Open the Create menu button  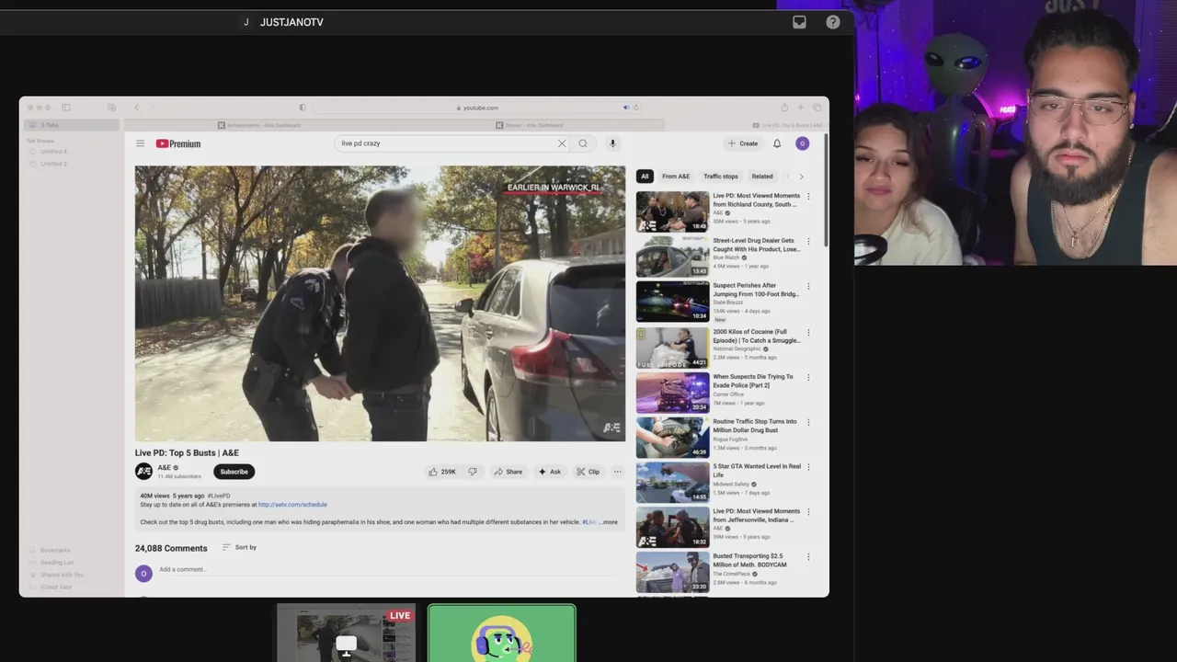743,143
